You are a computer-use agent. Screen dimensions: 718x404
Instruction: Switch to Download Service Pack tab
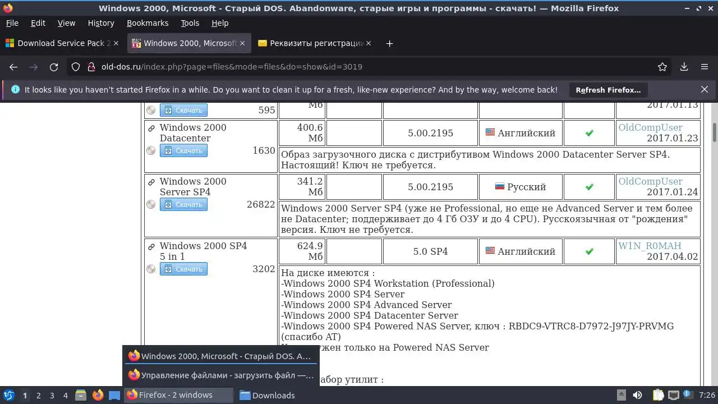click(63, 43)
